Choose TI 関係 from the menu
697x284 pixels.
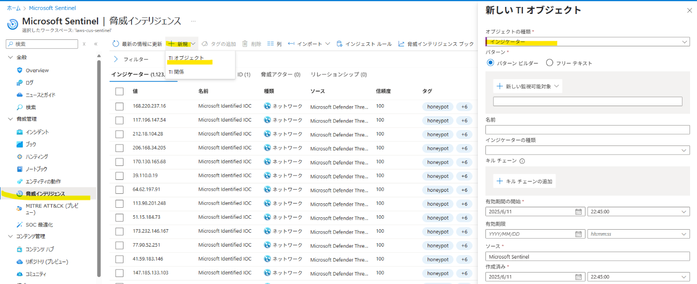click(176, 72)
